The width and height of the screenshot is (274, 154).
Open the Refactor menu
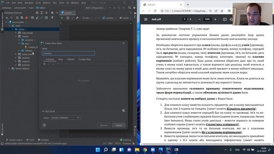coord(47,3)
